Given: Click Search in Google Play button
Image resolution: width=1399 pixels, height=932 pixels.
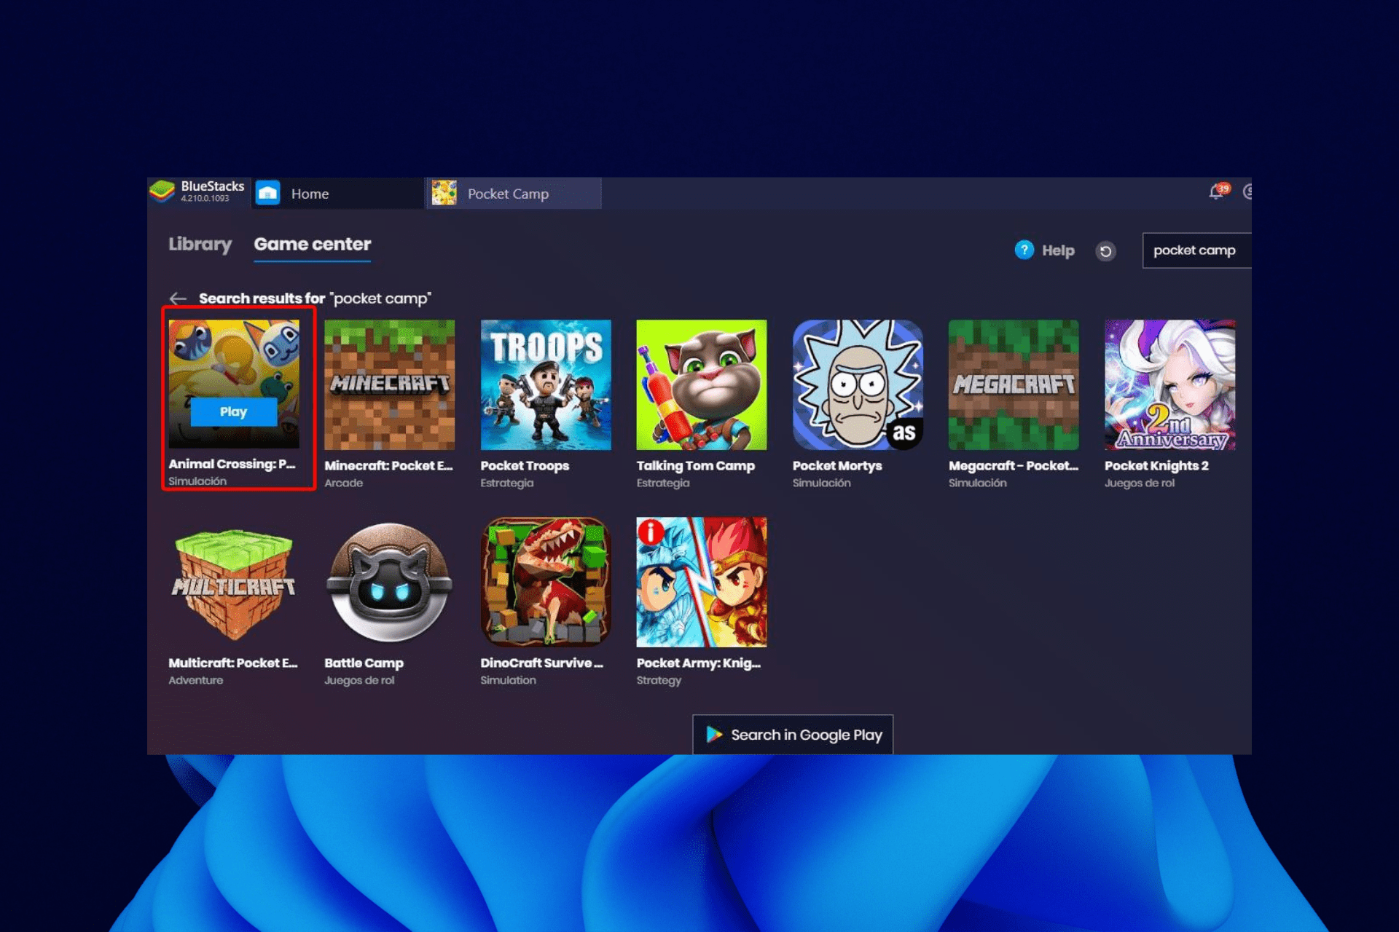Looking at the screenshot, I should (x=793, y=735).
